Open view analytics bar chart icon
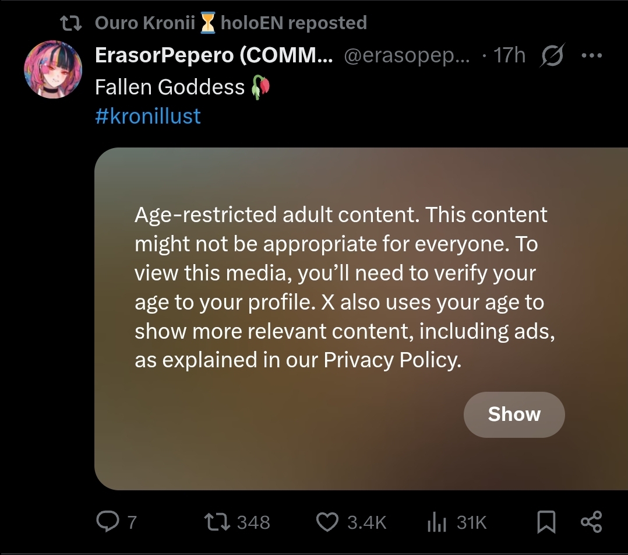The image size is (628, 555). pos(436,522)
